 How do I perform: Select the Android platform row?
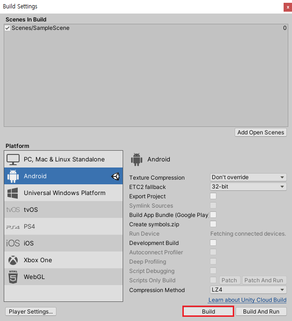63,176
